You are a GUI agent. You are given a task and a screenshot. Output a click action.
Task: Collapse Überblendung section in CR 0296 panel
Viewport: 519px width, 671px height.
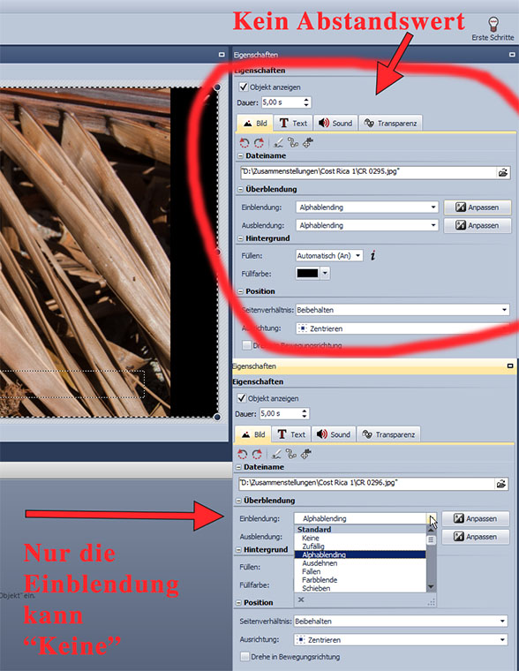[238, 501]
